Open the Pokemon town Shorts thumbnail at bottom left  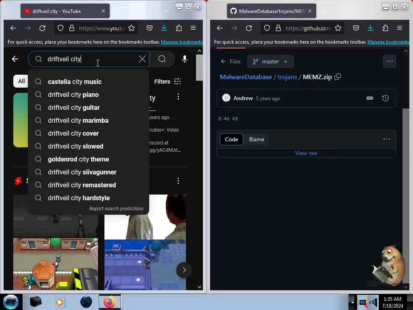(x=56, y=264)
